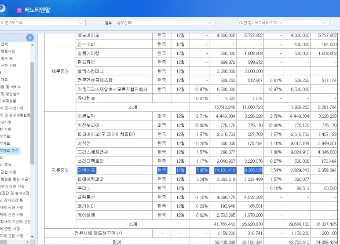Click the 11.15% cell in 태원물산 row
The height and width of the screenshot is (245, 340).
click(x=201, y=197)
